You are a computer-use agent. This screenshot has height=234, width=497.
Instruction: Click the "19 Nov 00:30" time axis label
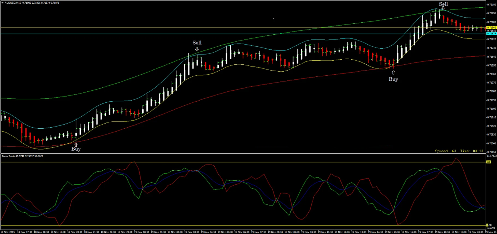(x=142, y=232)
